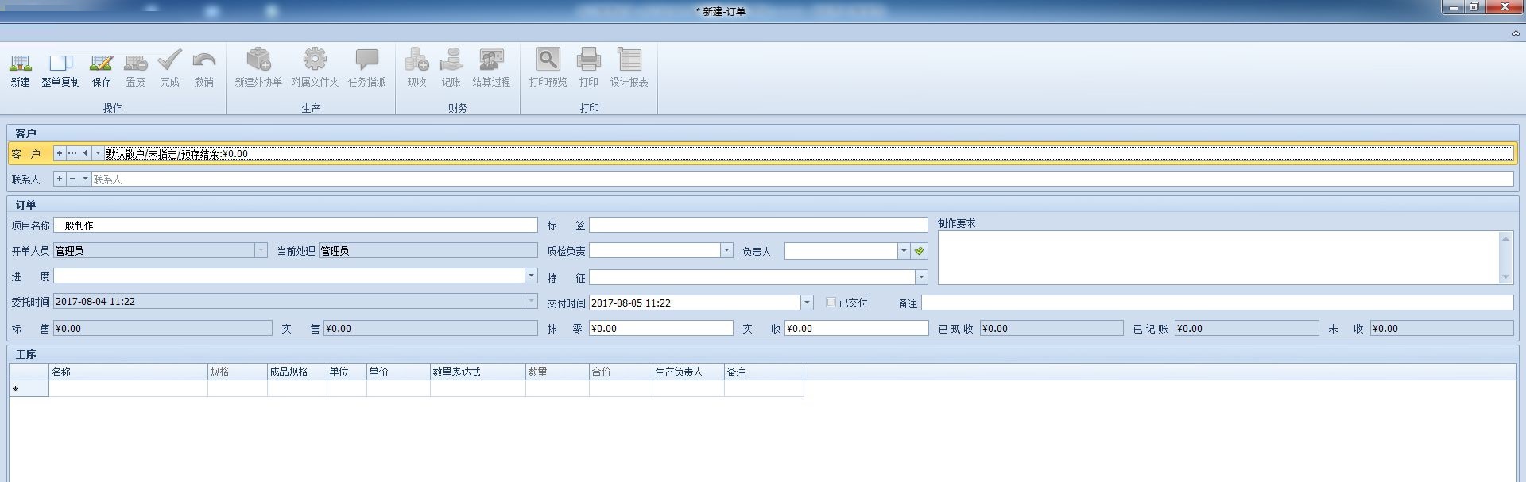Click the 单价 column header
Screen dimensions: 1526x482
(x=398, y=372)
